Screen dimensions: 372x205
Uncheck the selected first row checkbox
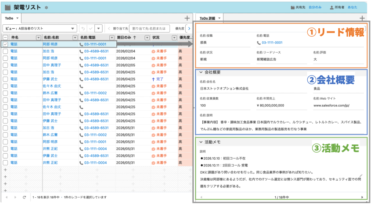click(x=5, y=44)
